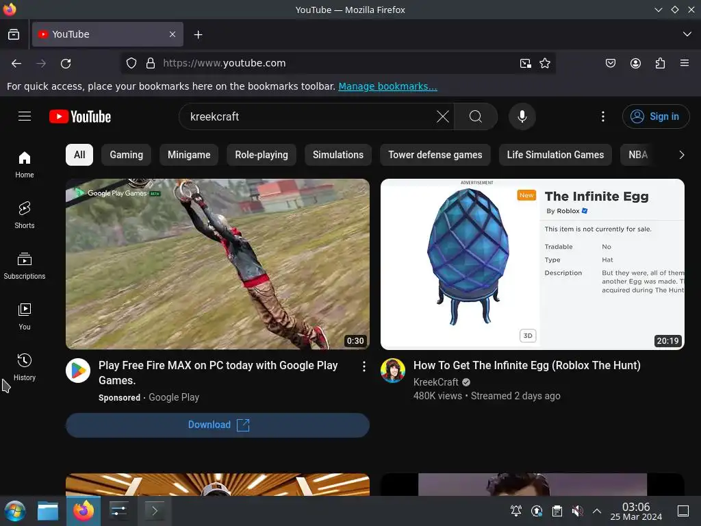Open Firefox extensions puzzle icon
This screenshot has width=701, height=526.
coord(660,63)
